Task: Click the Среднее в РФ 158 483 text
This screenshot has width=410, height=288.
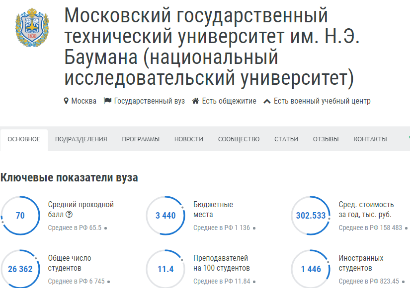Action: click(370, 228)
